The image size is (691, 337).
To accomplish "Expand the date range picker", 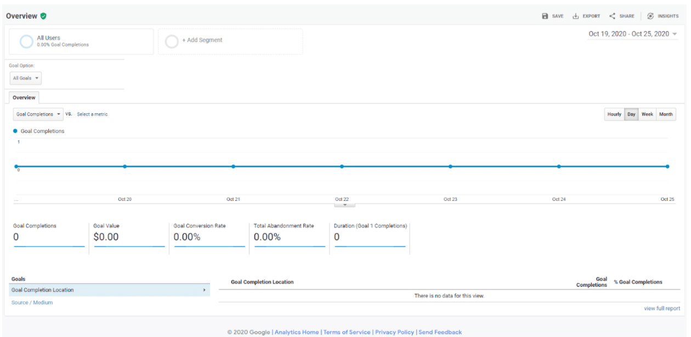I will pyautogui.click(x=633, y=34).
